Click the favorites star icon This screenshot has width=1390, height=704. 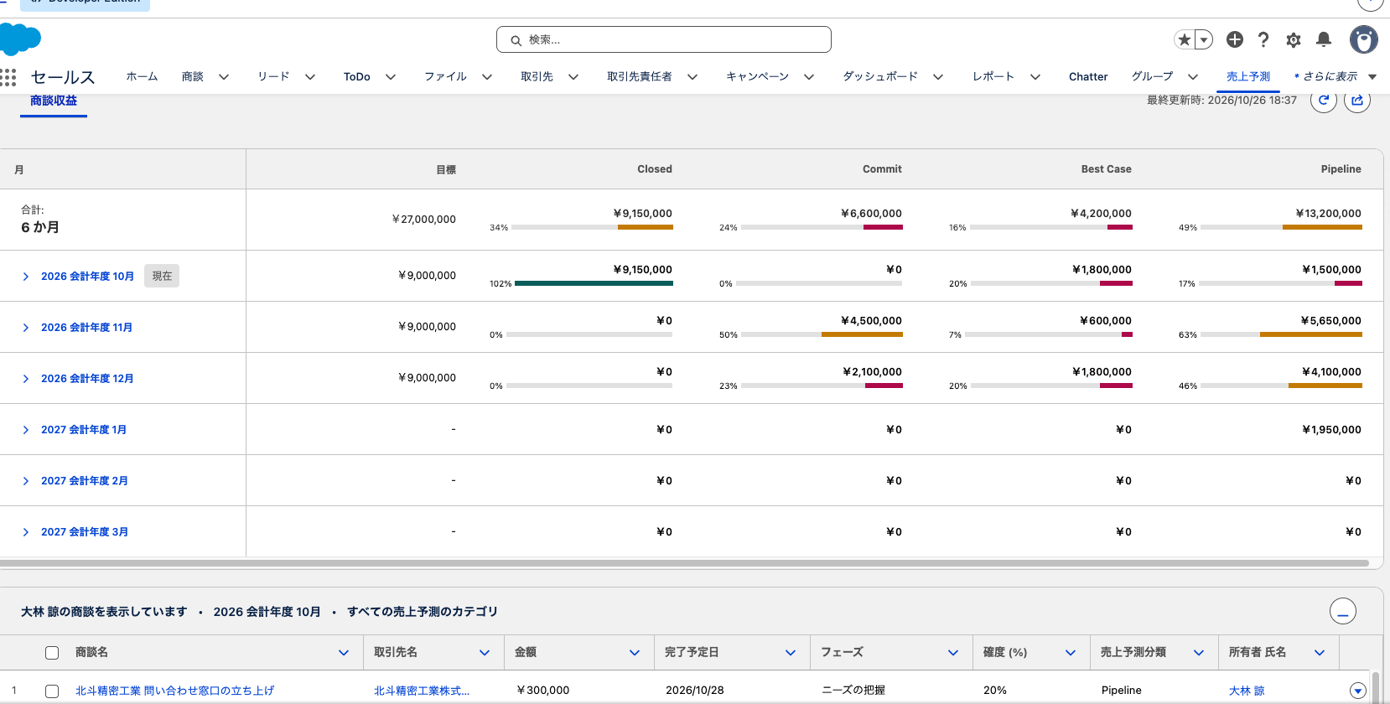tap(1184, 39)
